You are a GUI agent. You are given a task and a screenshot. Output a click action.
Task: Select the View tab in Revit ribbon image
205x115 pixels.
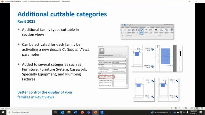tap(148, 27)
